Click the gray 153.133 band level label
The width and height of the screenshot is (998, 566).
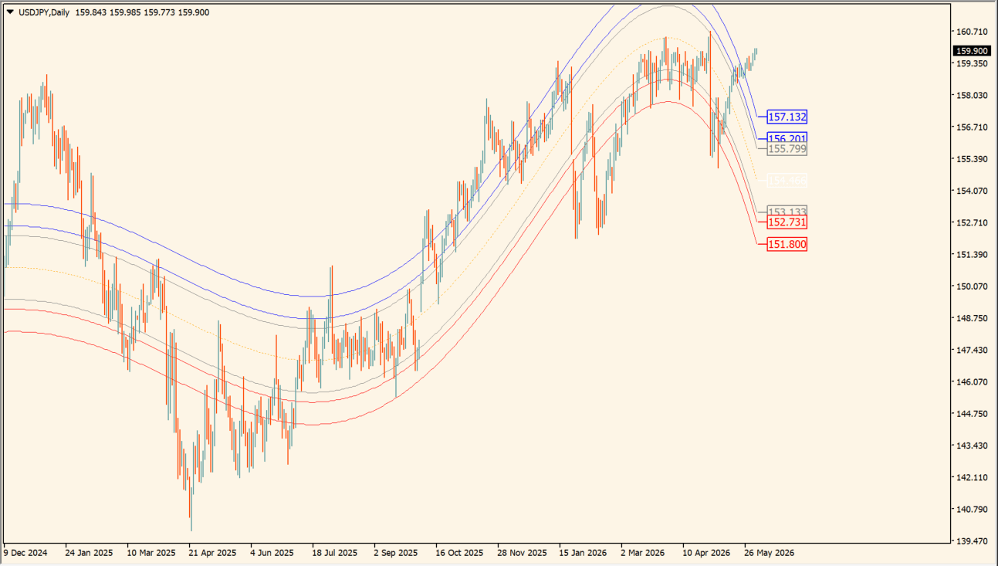[x=787, y=212]
